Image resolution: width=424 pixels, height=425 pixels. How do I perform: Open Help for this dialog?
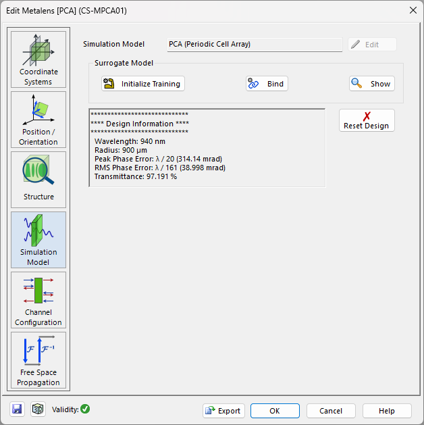click(387, 411)
